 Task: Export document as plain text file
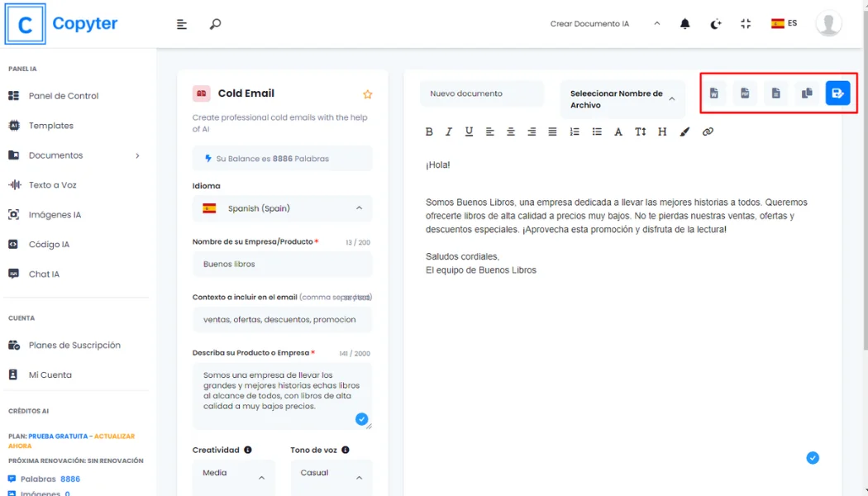(775, 93)
